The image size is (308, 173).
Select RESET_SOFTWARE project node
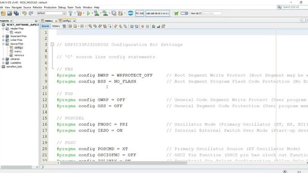(x=23, y=25)
